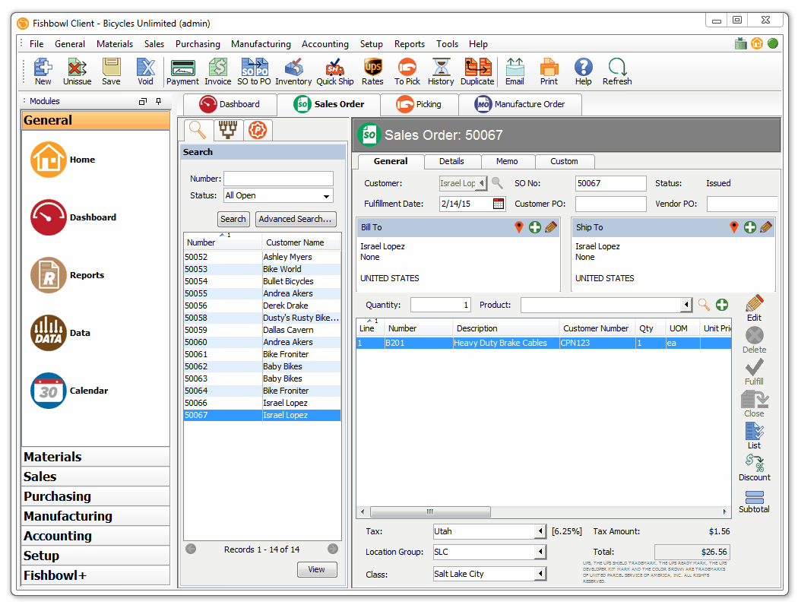This screenshot has width=798, height=608.
Task: View order History
Action: click(x=441, y=71)
